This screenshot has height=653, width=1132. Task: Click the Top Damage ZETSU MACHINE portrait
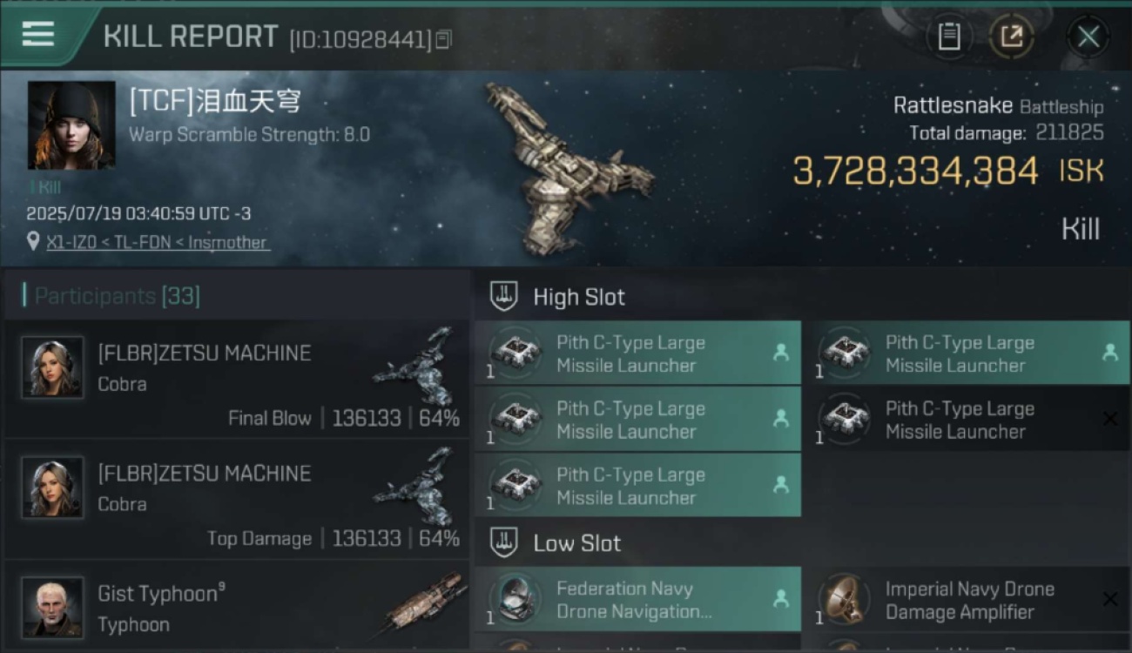(x=52, y=488)
